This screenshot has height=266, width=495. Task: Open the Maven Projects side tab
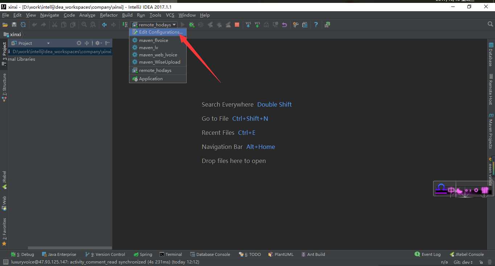coord(491,131)
